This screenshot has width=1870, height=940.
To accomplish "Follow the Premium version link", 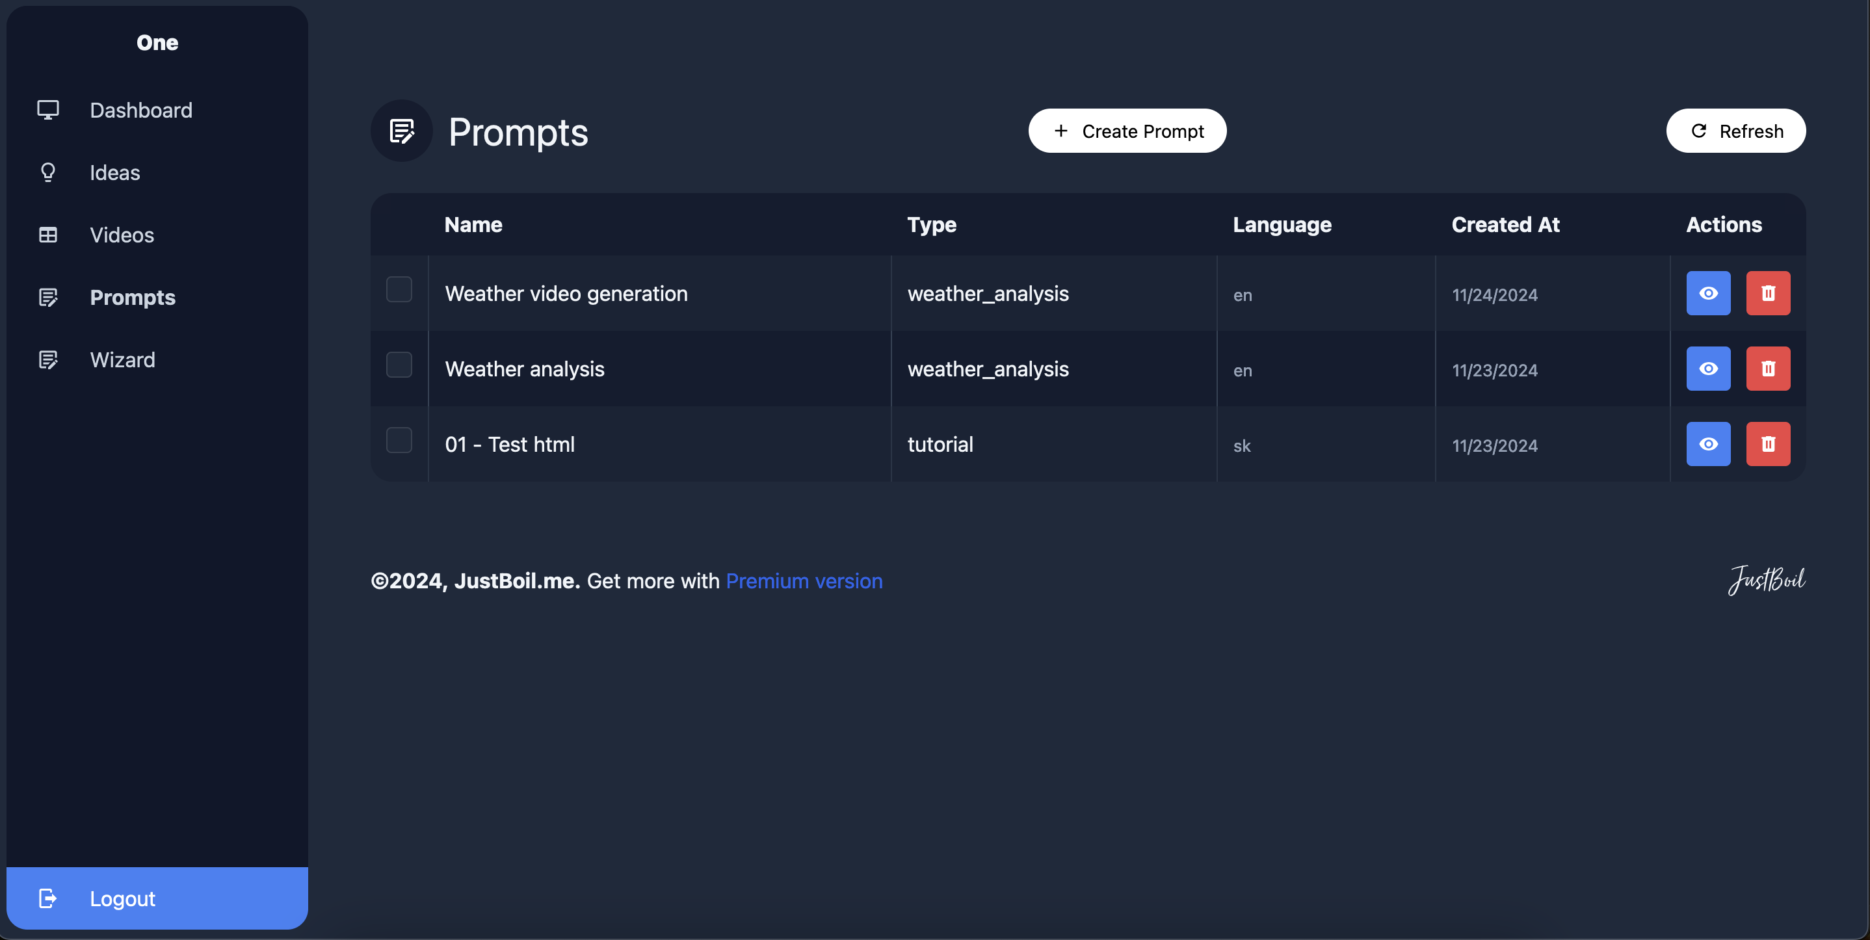I will point(804,581).
